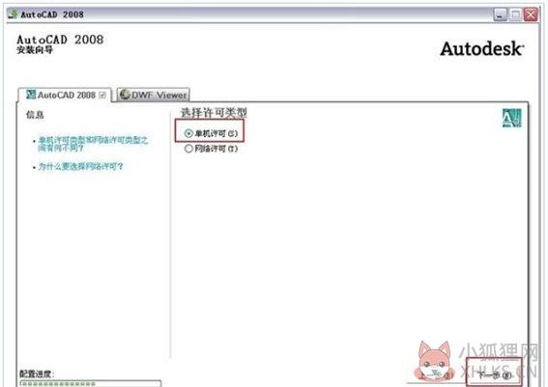Open the 为什么要选择网络许可 link
The height and width of the screenshot is (387, 548).
(x=80, y=166)
